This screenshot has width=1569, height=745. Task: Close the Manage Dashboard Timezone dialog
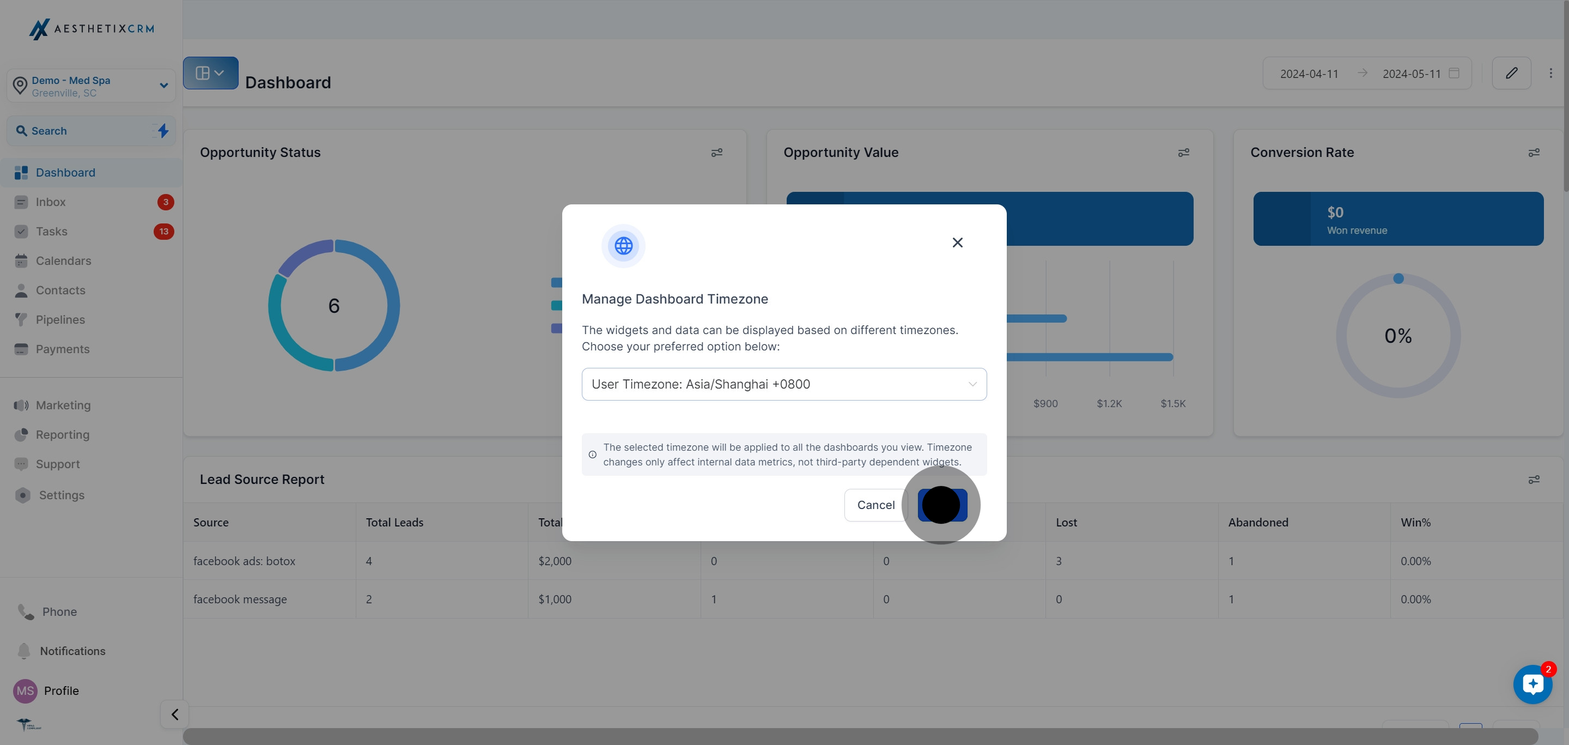pyautogui.click(x=957, y=243)
